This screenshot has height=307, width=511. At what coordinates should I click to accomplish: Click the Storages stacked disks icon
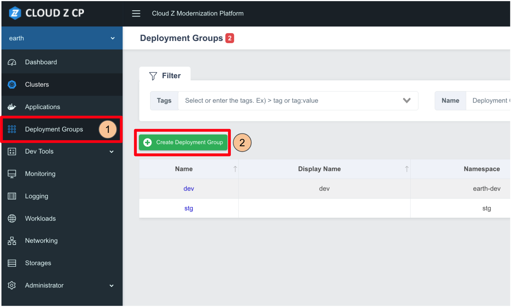(12, 263)
